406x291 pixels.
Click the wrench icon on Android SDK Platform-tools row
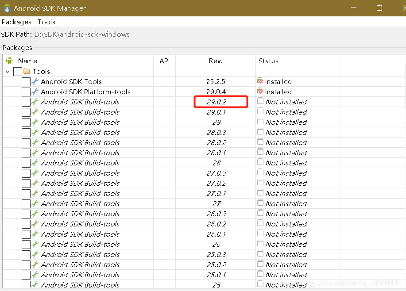pyautogui.click(x=35, y=92)
